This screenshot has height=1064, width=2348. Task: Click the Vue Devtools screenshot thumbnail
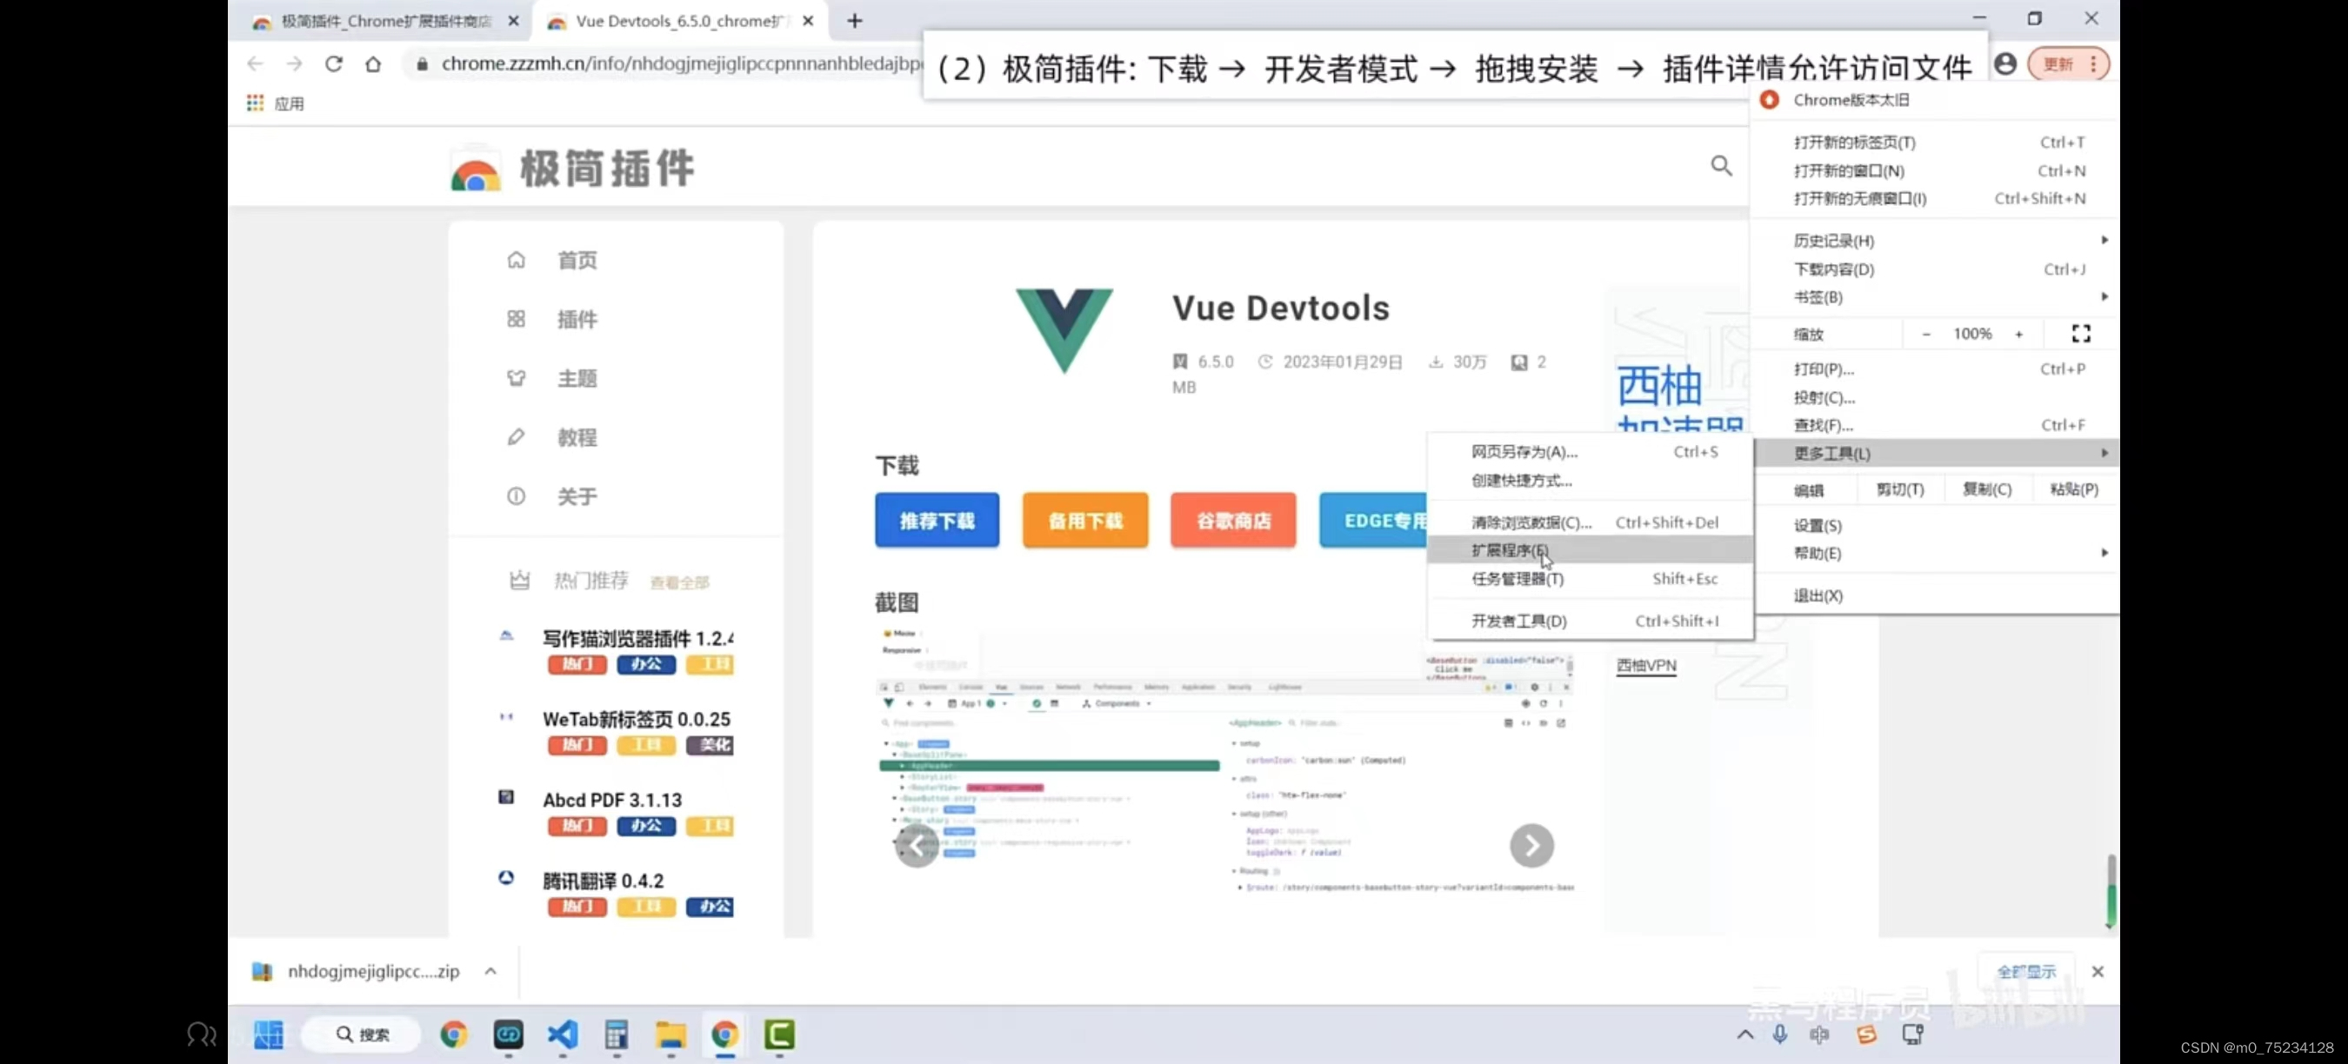coord(1224,761)
